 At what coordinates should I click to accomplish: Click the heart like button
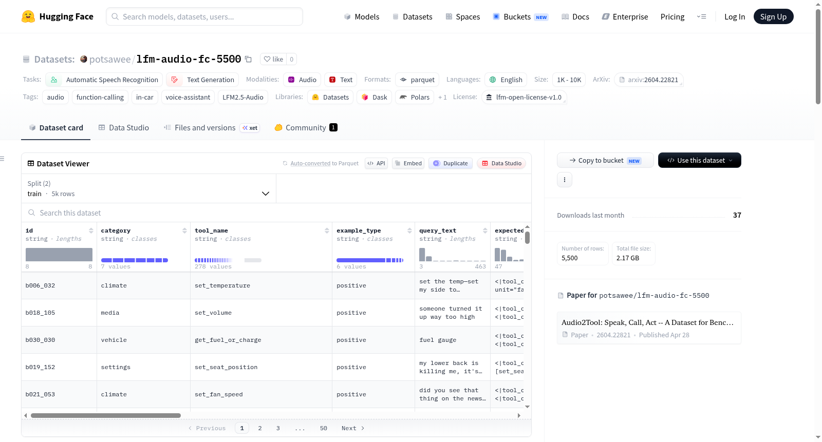pyautogui.click(x=273, y=59)
